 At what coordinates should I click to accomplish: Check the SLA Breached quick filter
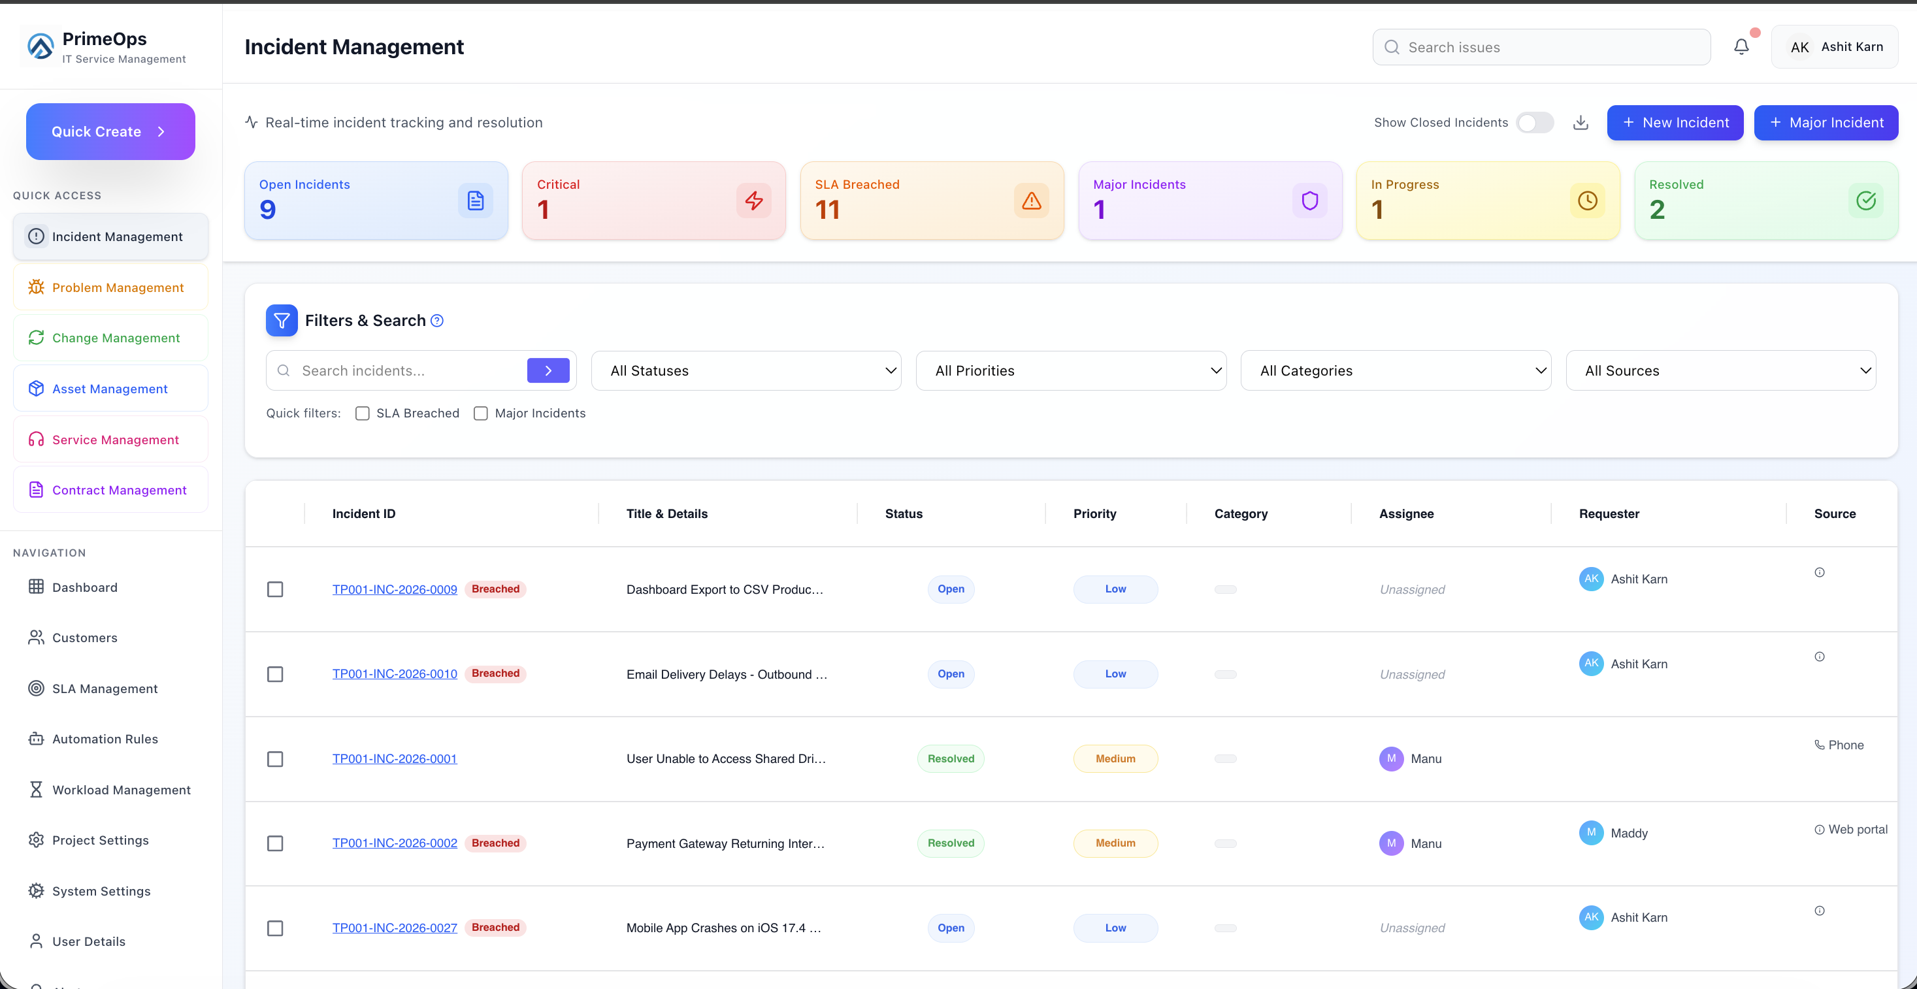click(x=363, y=413)
